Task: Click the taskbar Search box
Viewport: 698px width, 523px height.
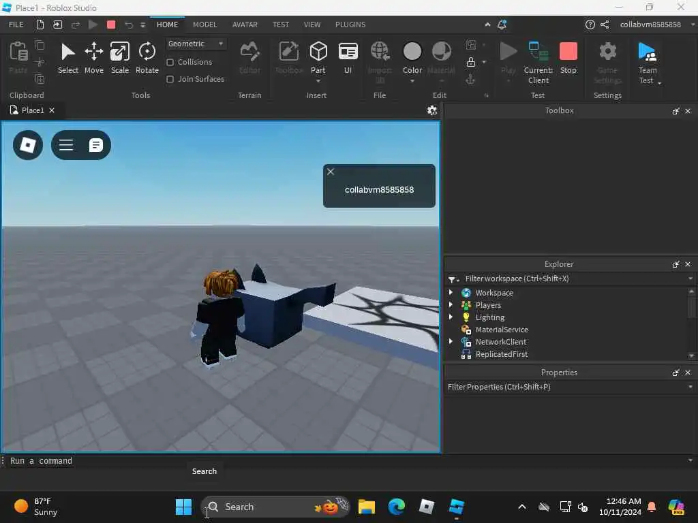Action: (x=276, y=507)
